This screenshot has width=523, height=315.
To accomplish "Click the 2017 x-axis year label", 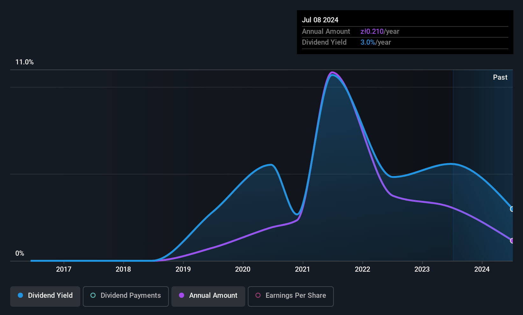I will pyautogui.click(x=64, y=269).
